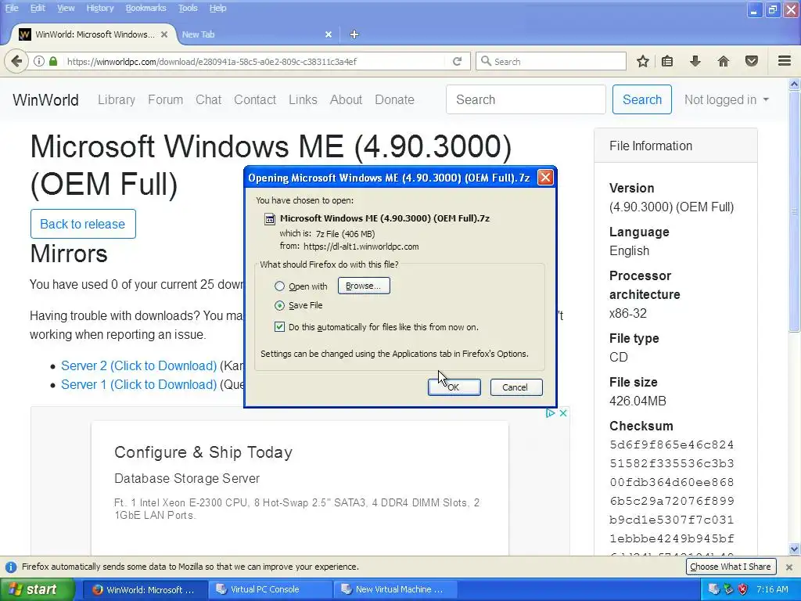This screenshot has height=601, width=801.
Task: Click the info icon on notification bar
Action: pos(10,567)
